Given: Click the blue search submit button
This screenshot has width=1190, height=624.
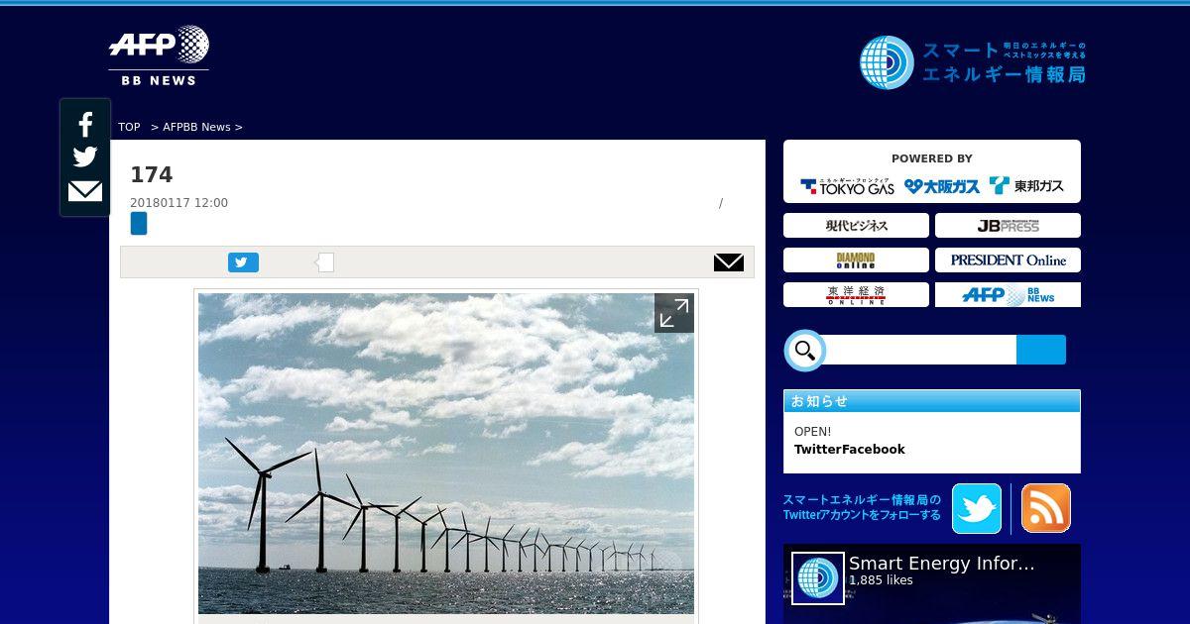Looking at the screenshot, I should click(x=1041, y=350).
